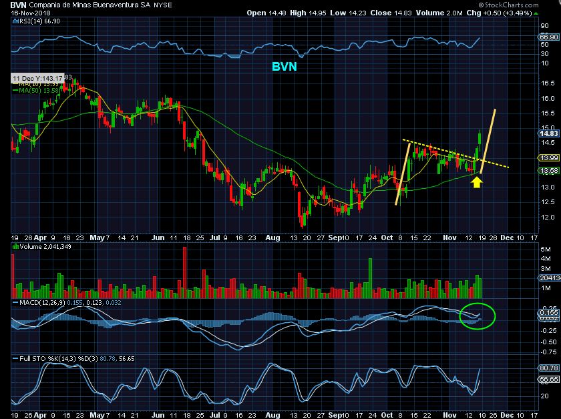Viewport: 561px width, 419px height.
Task: Click the 90 level on the RSI axis
Action: click(x=545, y=26)
